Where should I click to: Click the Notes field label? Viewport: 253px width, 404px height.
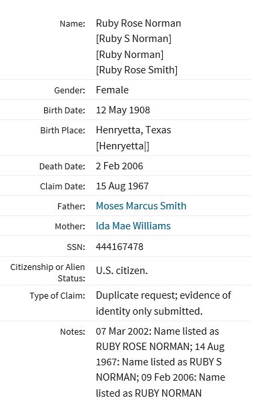(73, 331)
